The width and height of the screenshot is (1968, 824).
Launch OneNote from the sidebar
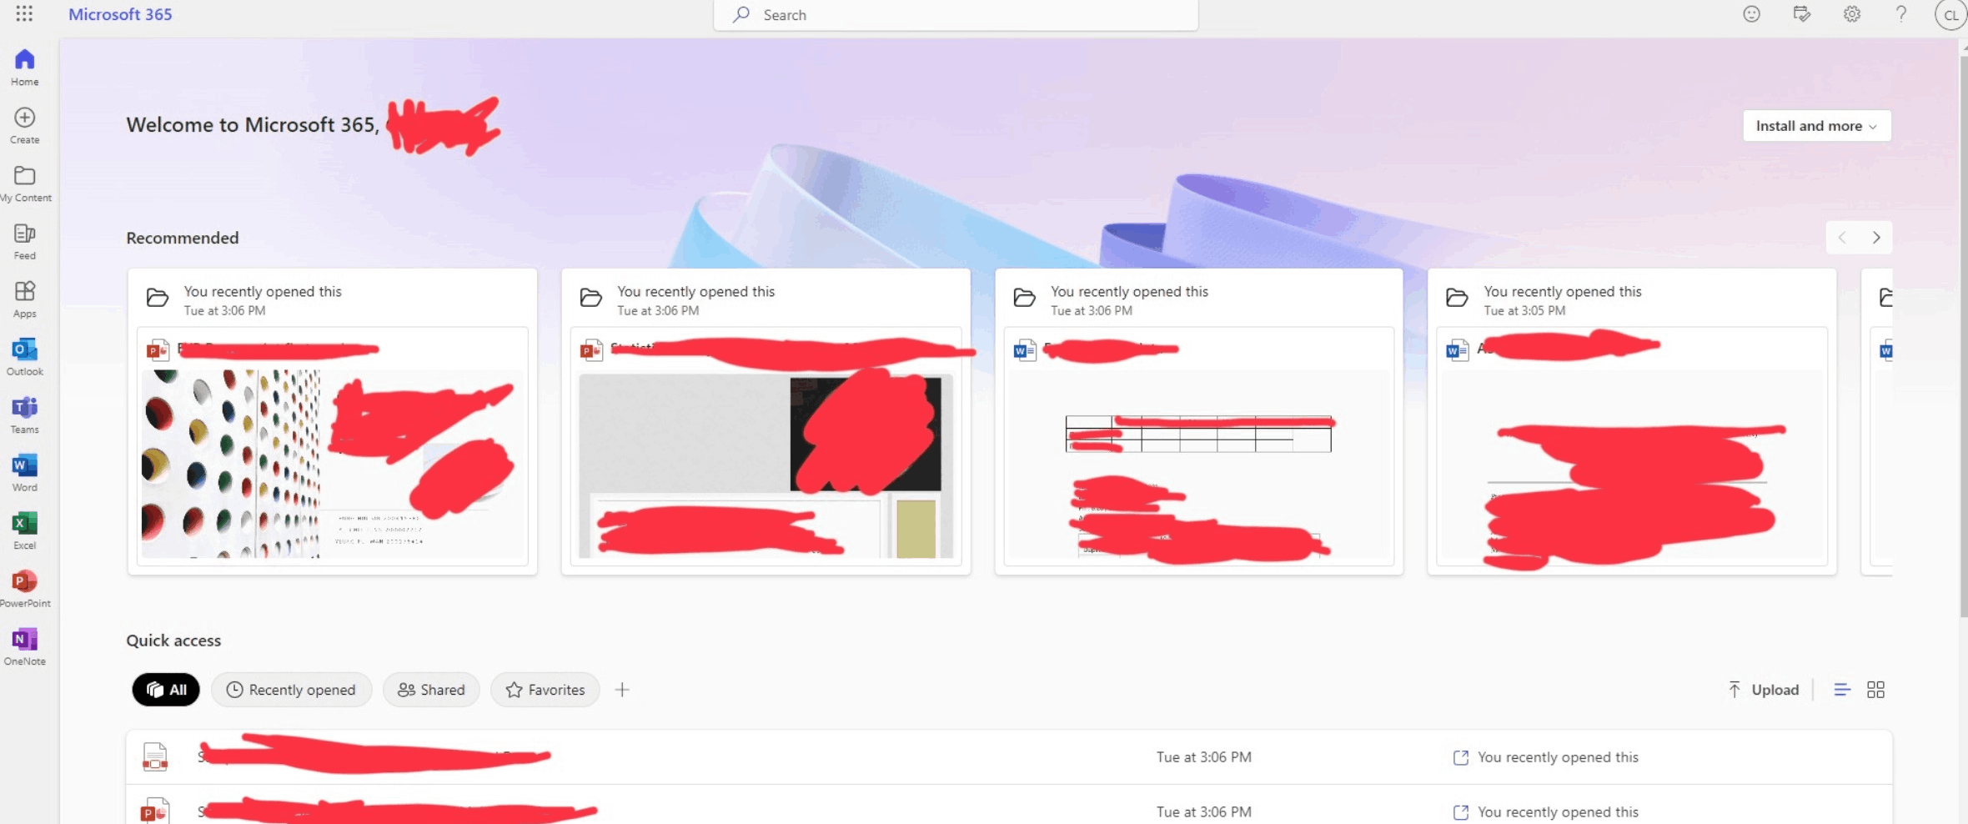point(25,647)
